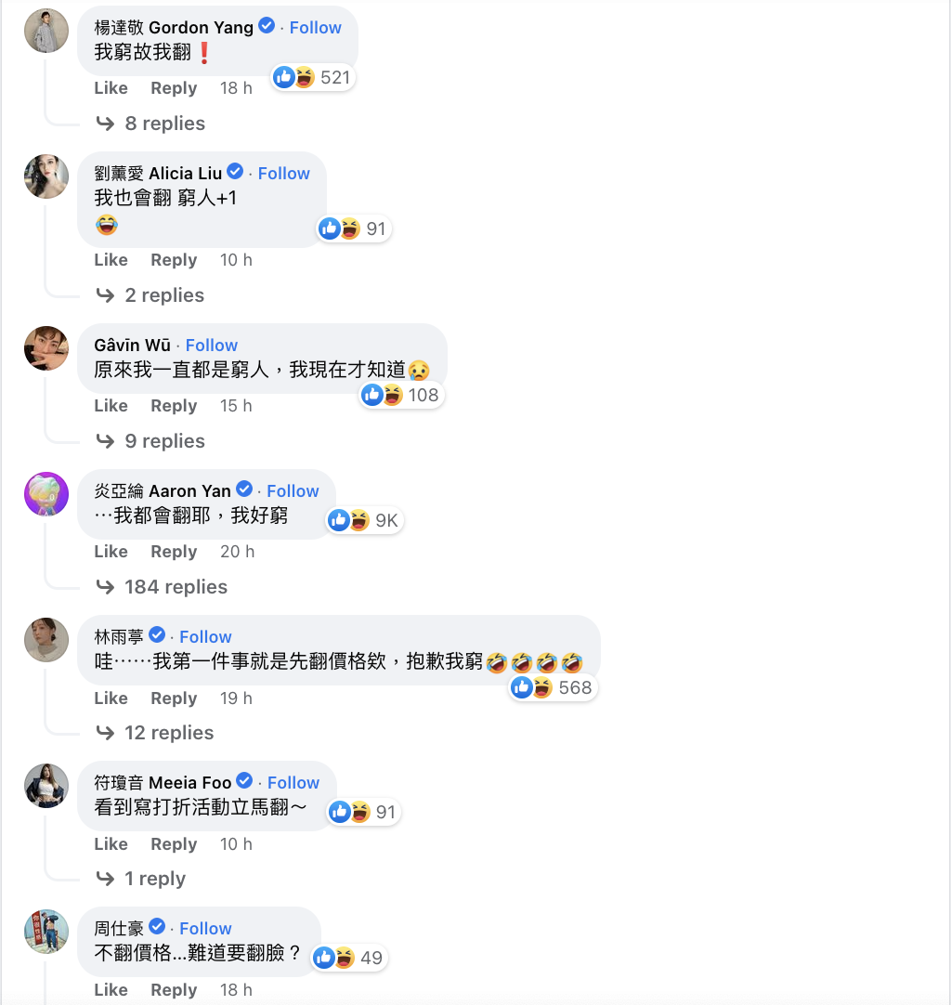Like Alicia Liu's comment

(111, 259)
